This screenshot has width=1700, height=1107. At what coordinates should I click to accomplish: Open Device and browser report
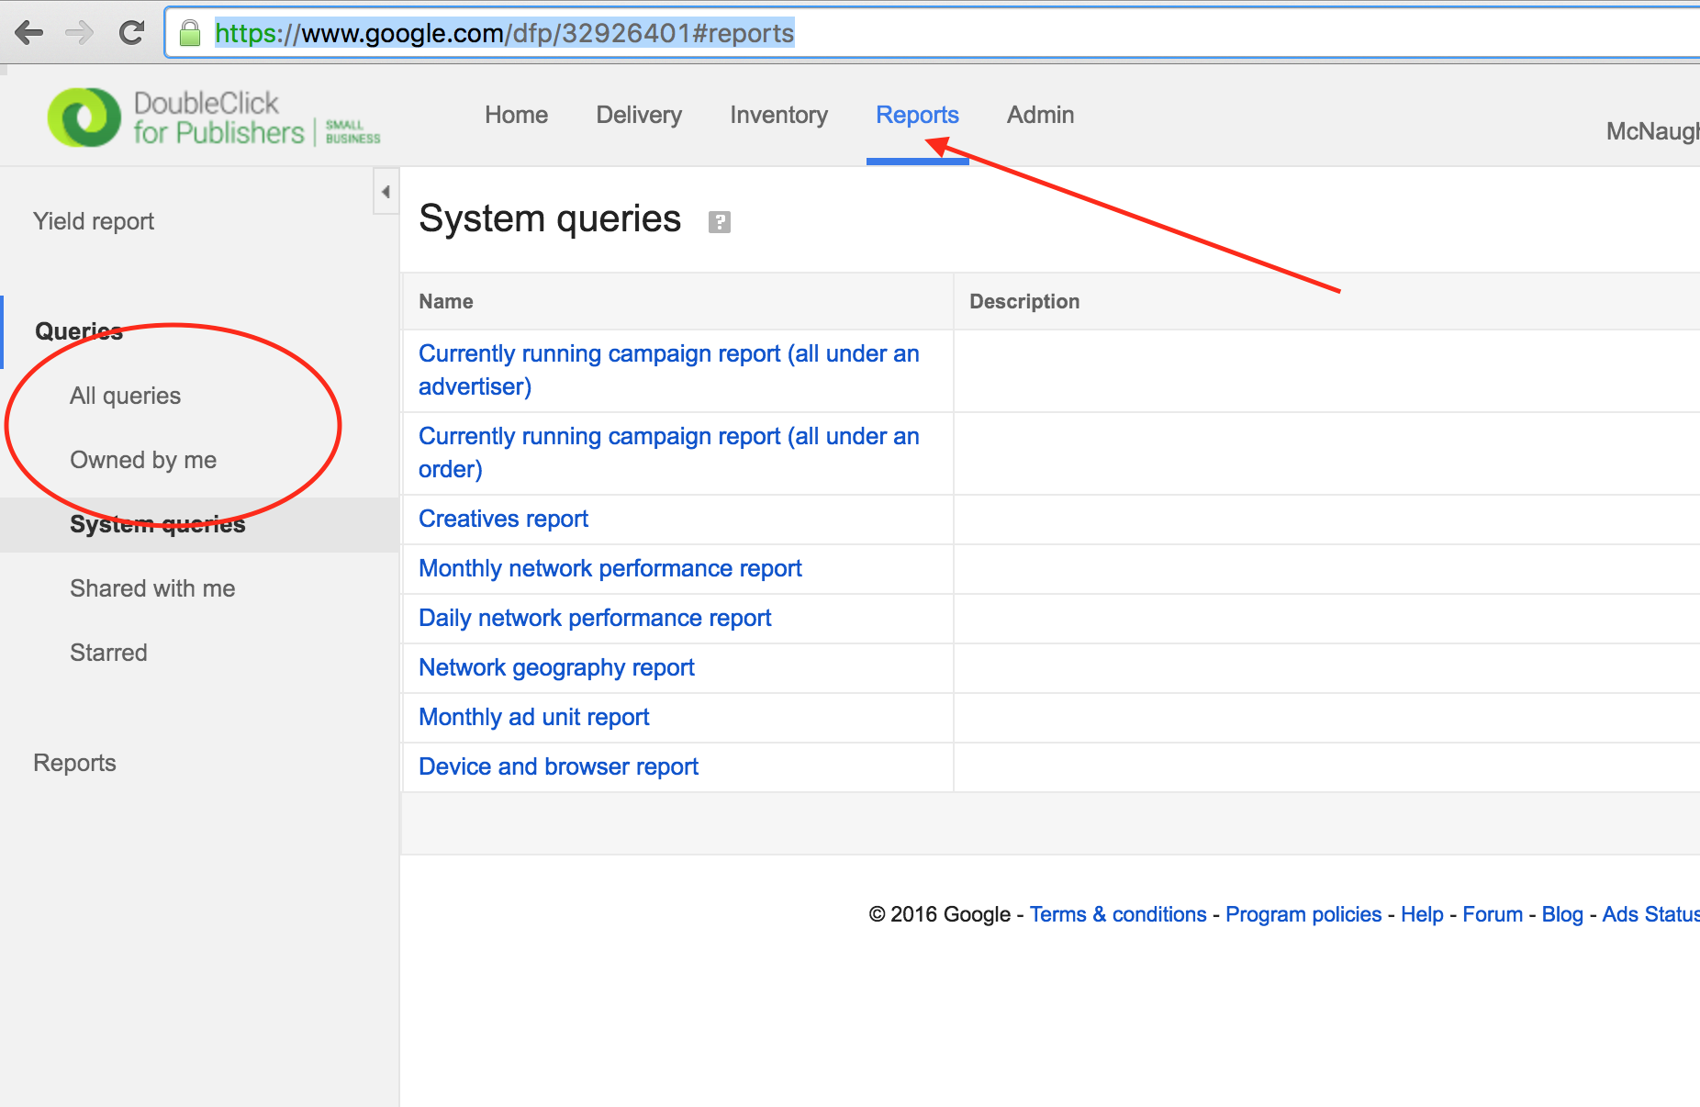click(558, 766)
